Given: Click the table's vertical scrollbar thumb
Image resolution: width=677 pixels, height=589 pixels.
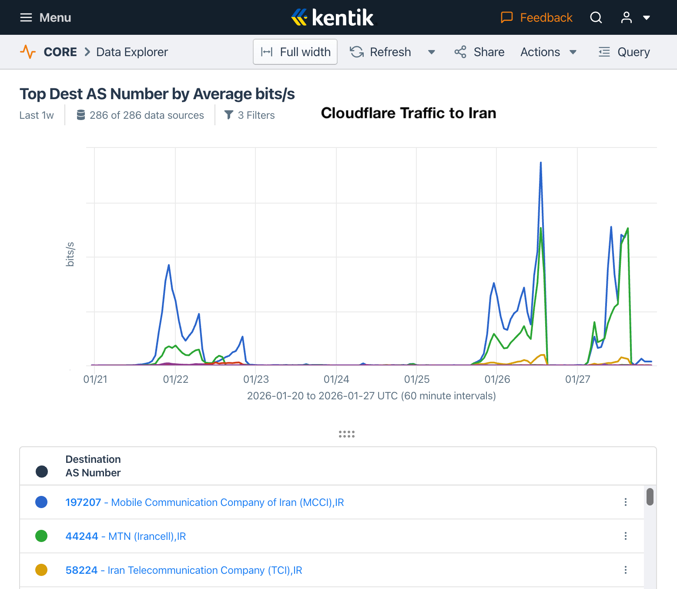Looking at the screenshot, I should click(650, 497).
